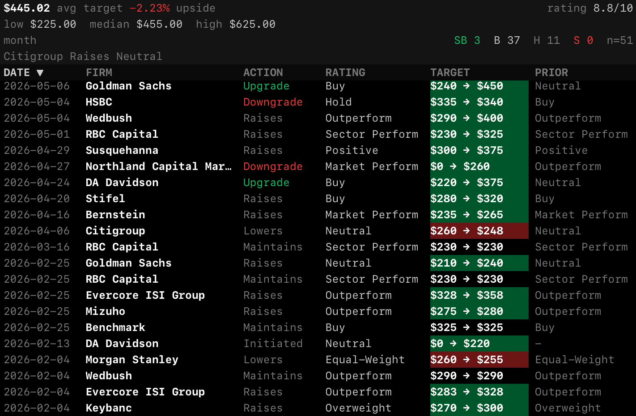Click the $328 → $358 target cell
Image resolution: width=636 pixels, height=416 pixels.
pos(479,295)
